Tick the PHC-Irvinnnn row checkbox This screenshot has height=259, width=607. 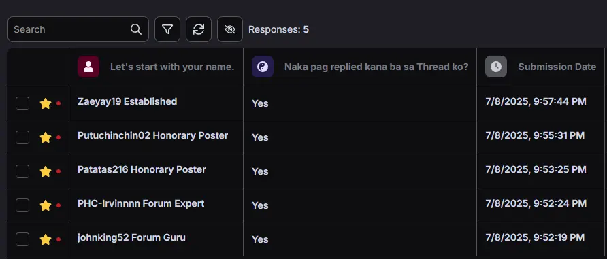[x=22, y=205]
